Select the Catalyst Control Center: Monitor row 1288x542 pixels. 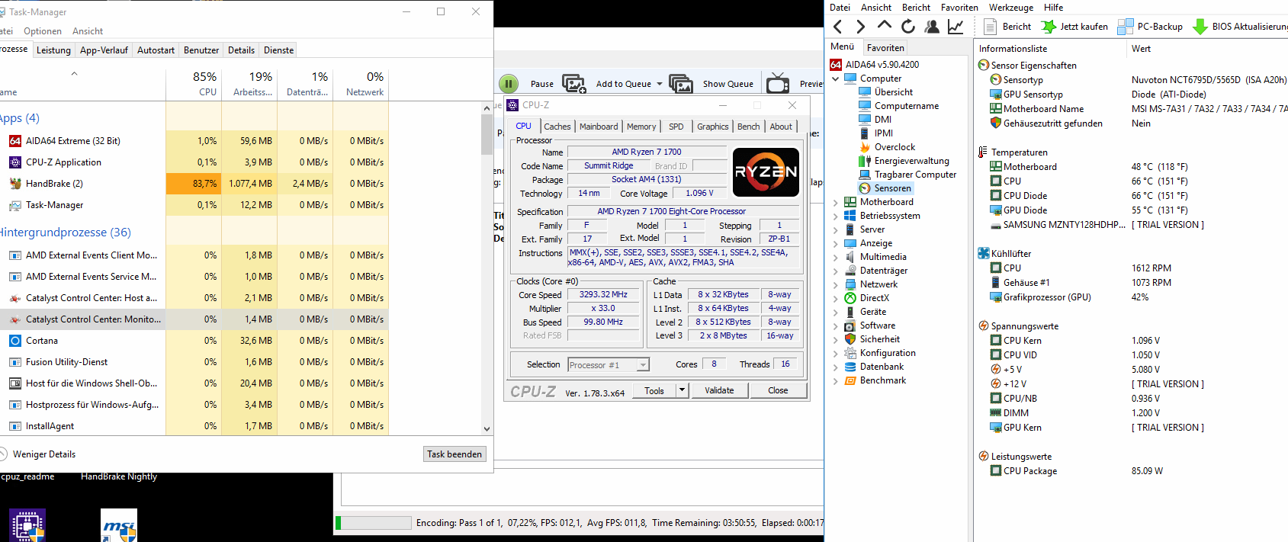pyautogui.click(x=194, y=319)
